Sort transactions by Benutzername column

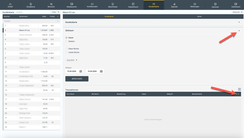point(197,94)
